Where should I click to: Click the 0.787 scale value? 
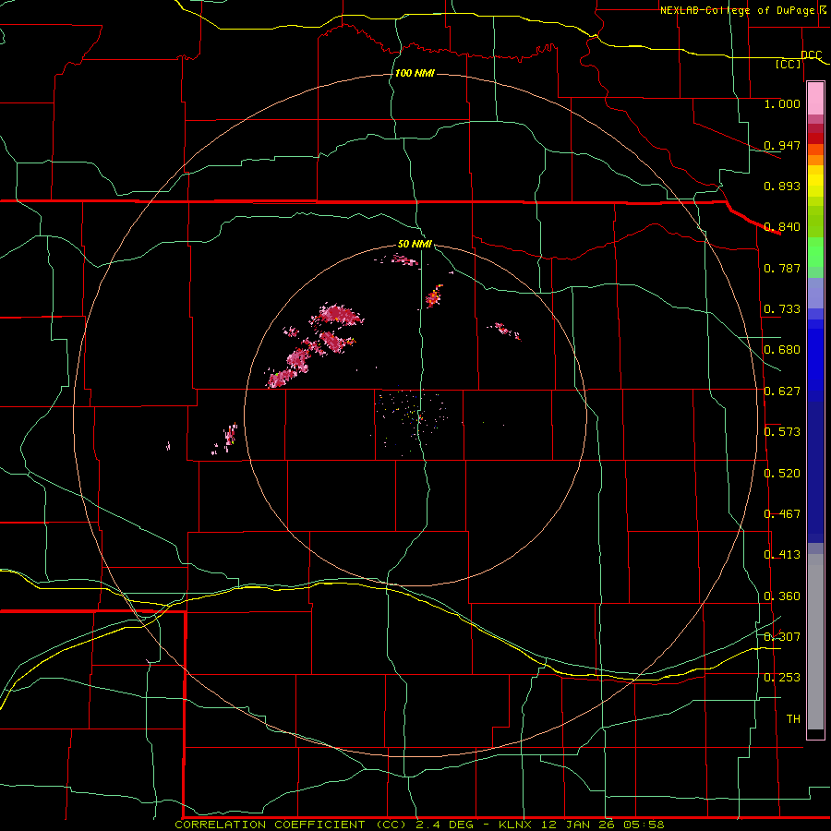point(782,268)
